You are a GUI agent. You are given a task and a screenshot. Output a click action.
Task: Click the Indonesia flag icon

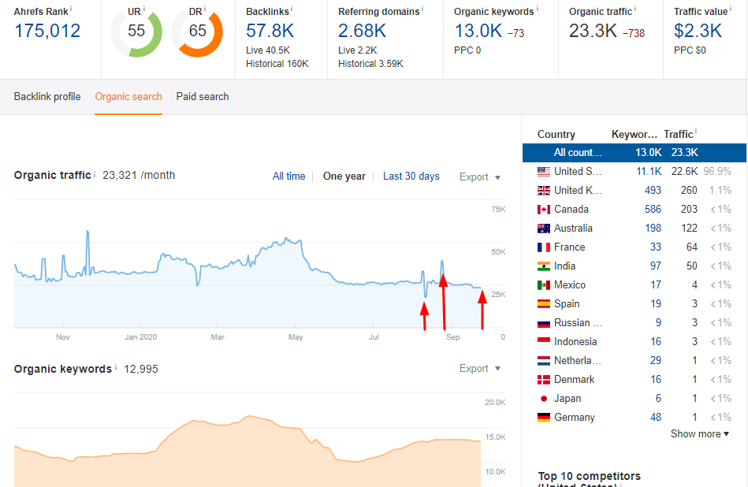coord(544,341)
